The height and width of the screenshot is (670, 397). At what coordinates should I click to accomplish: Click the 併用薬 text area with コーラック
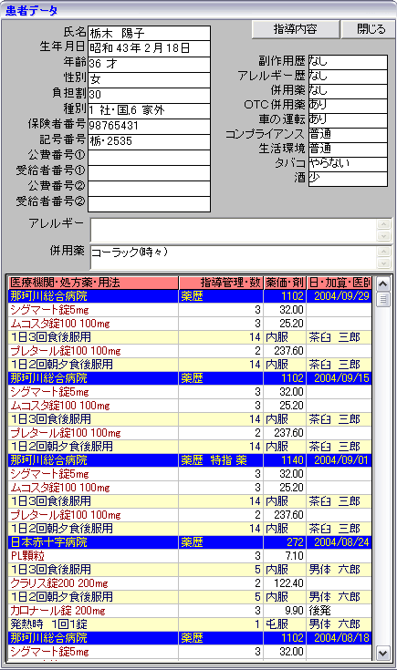pos(234,257)
